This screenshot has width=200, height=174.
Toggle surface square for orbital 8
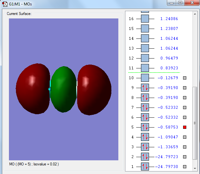pyautogui.click(x=185, y=98)
